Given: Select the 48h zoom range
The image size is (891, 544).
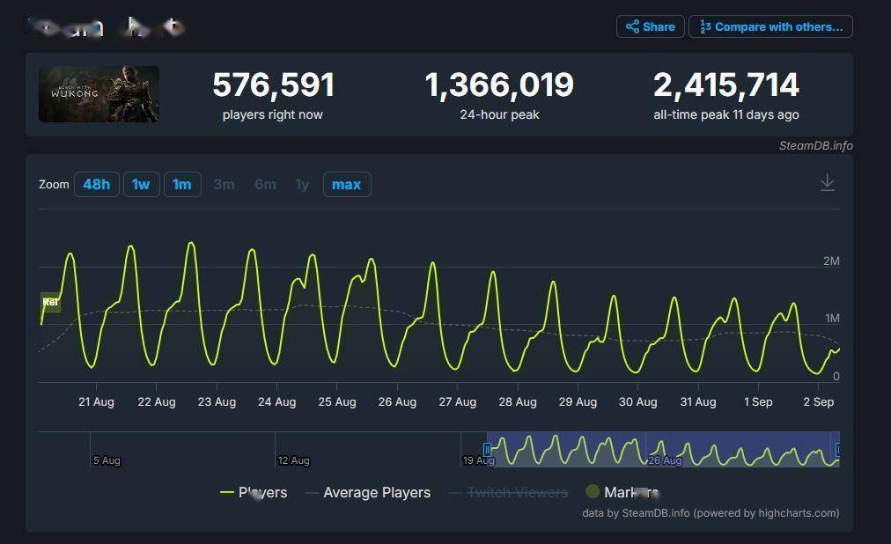Looking at the screenshot, I should 96,184.
